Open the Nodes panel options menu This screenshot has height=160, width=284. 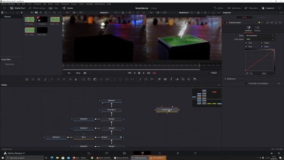point(219,85)
